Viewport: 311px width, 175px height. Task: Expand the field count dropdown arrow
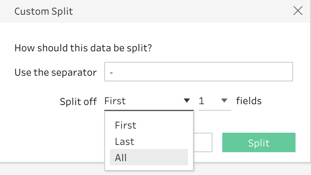coord(224,101)
